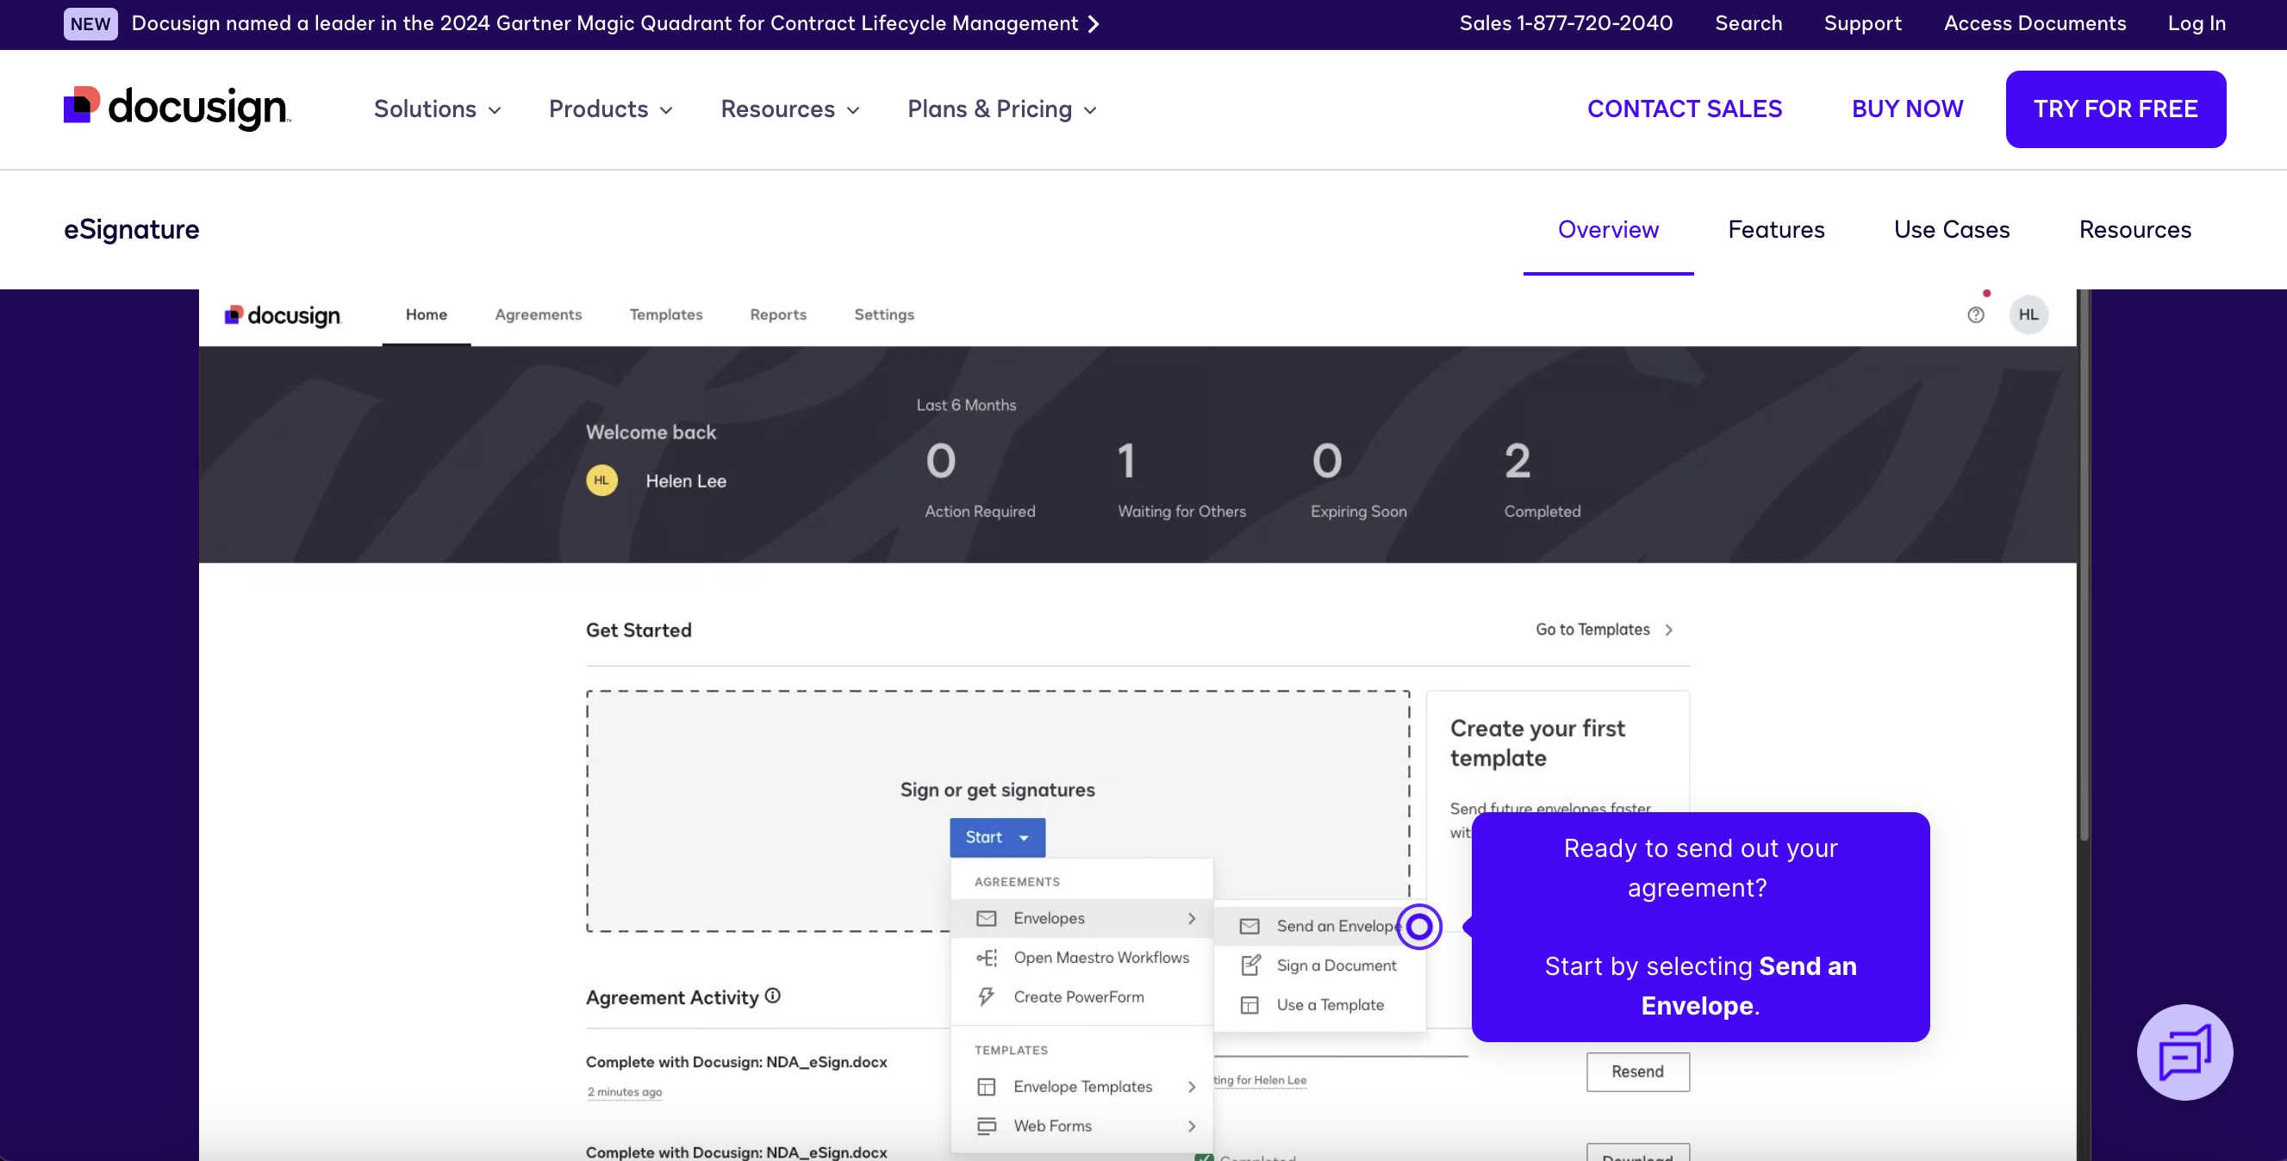Click the demo app vertical scrollbar

pos(2084,564)
